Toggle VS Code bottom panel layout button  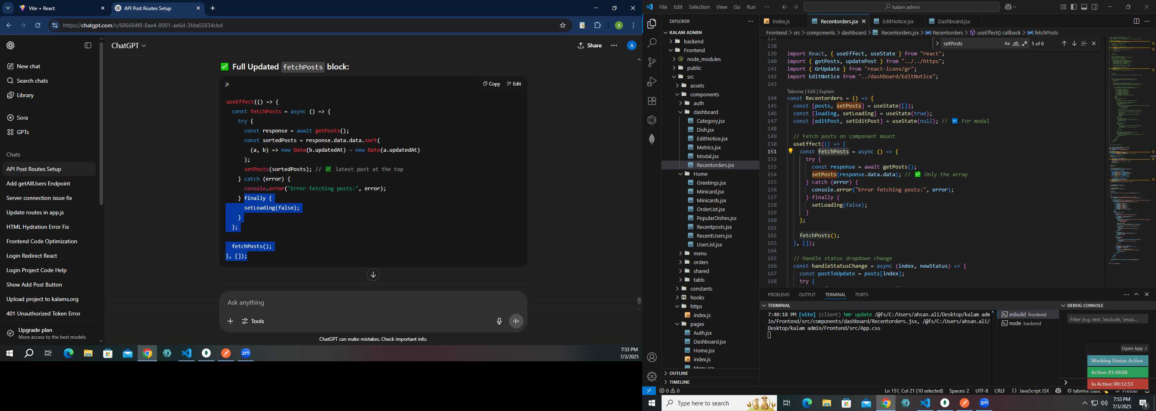pos(1084,7)
